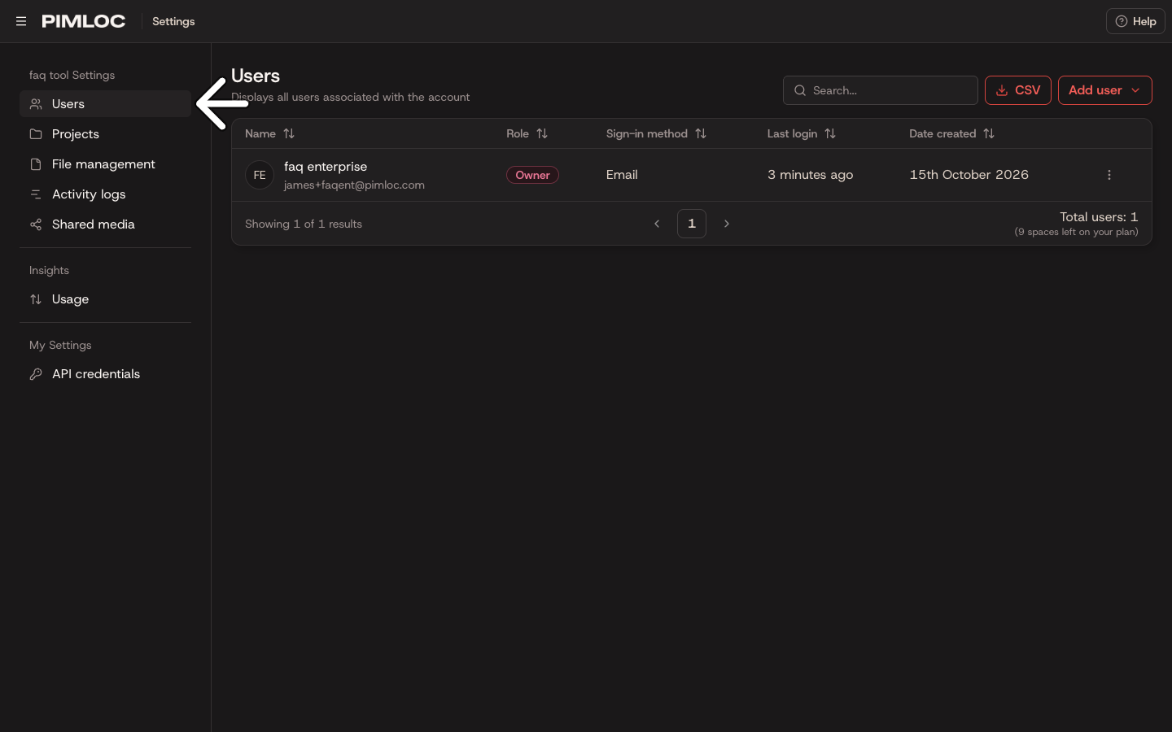Click the 15th October 2026 date
Image resolution: width=1172 pixels, height=732 pixels.
click(969, 175)
